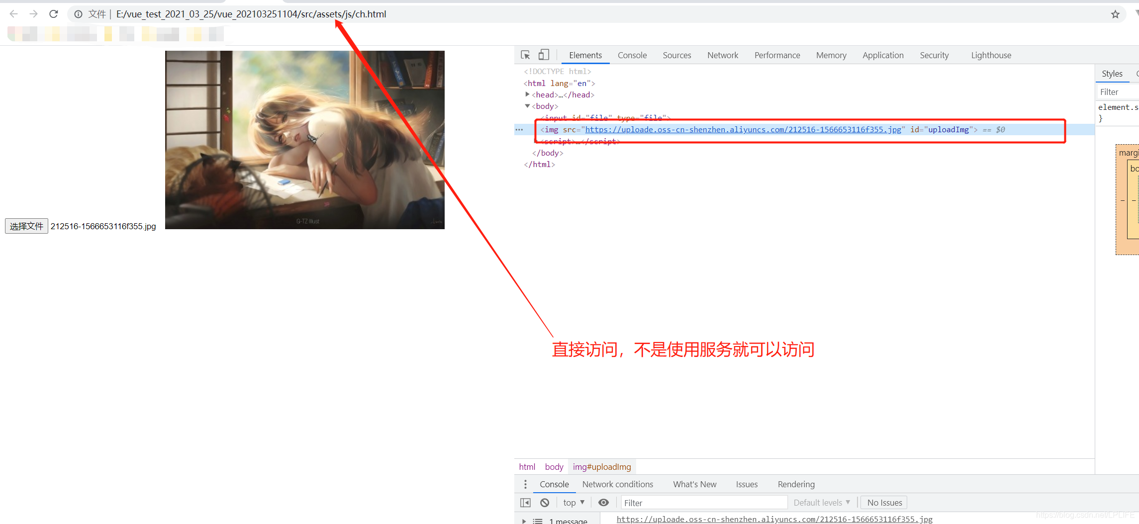
Task: Open the Rendering drawer tab
Action: click(796, 484)
